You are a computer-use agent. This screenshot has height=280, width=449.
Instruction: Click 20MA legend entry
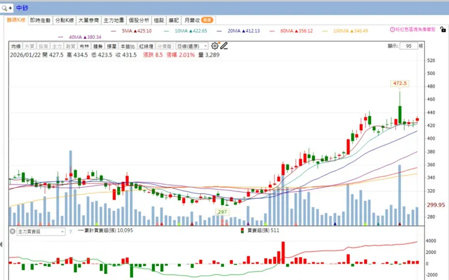click(x=238, y=30)
